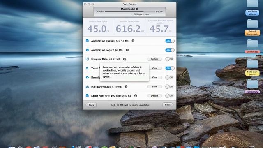Screen dimensions: 263x148
Task: Click the Macintosh HD usage bar
Action: point(129,12)
